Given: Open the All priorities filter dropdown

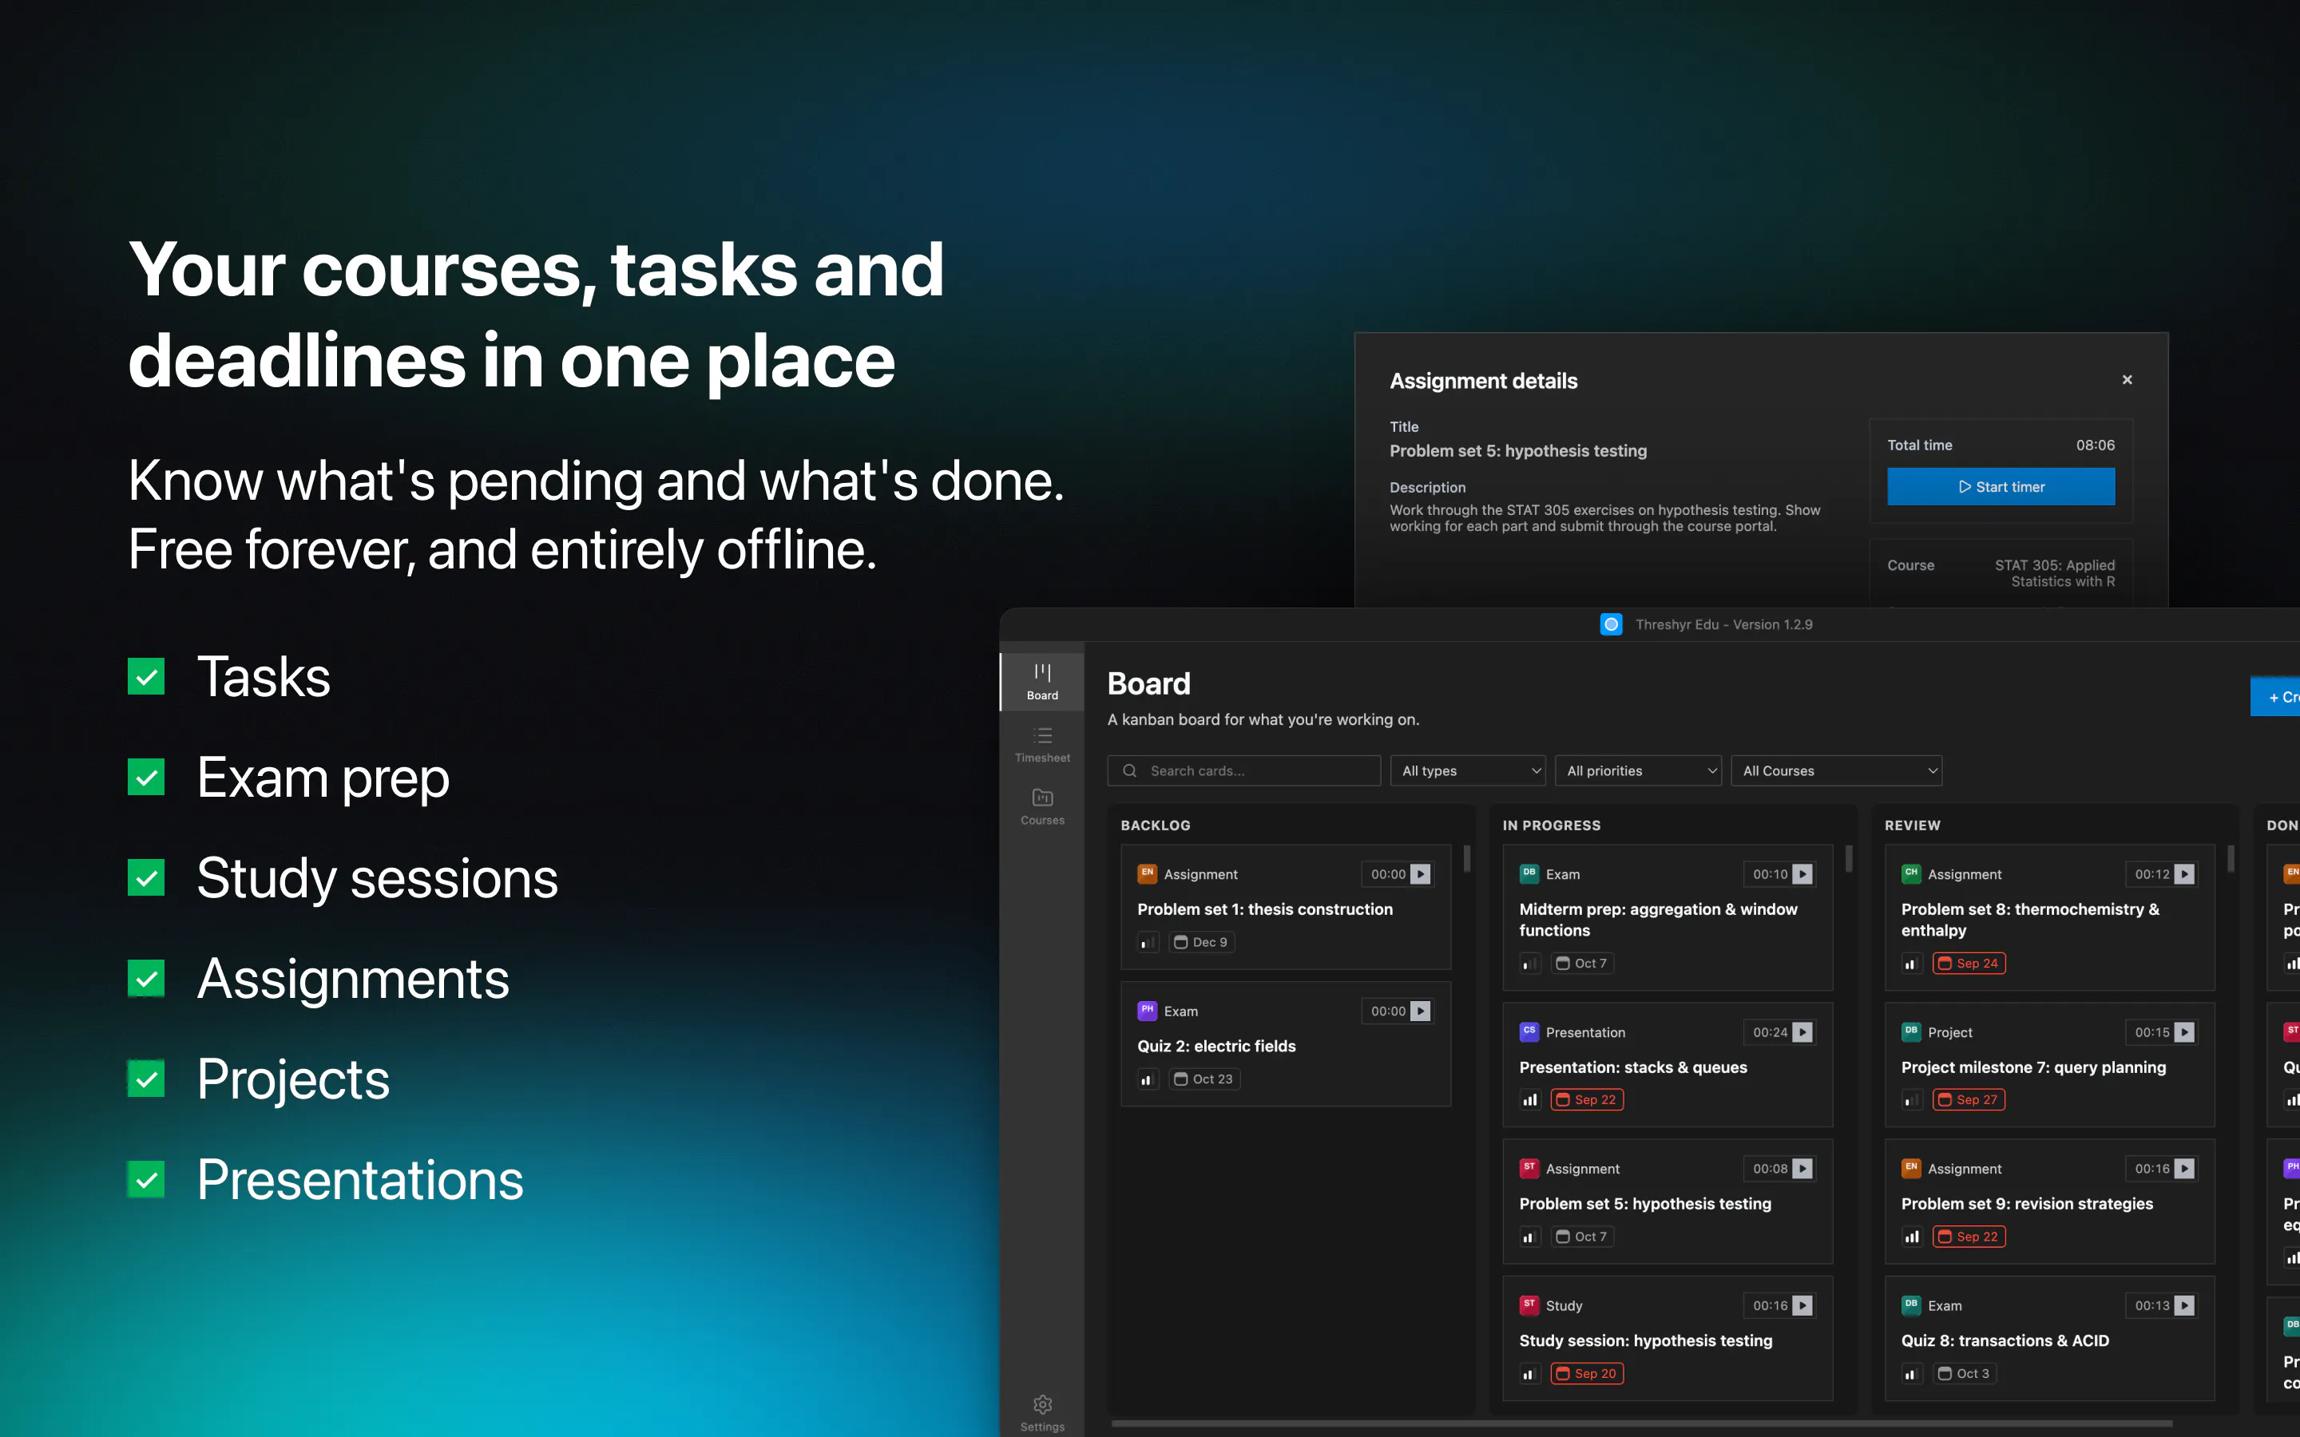Looking at the screenshot, I should [x=1640, y=770].
